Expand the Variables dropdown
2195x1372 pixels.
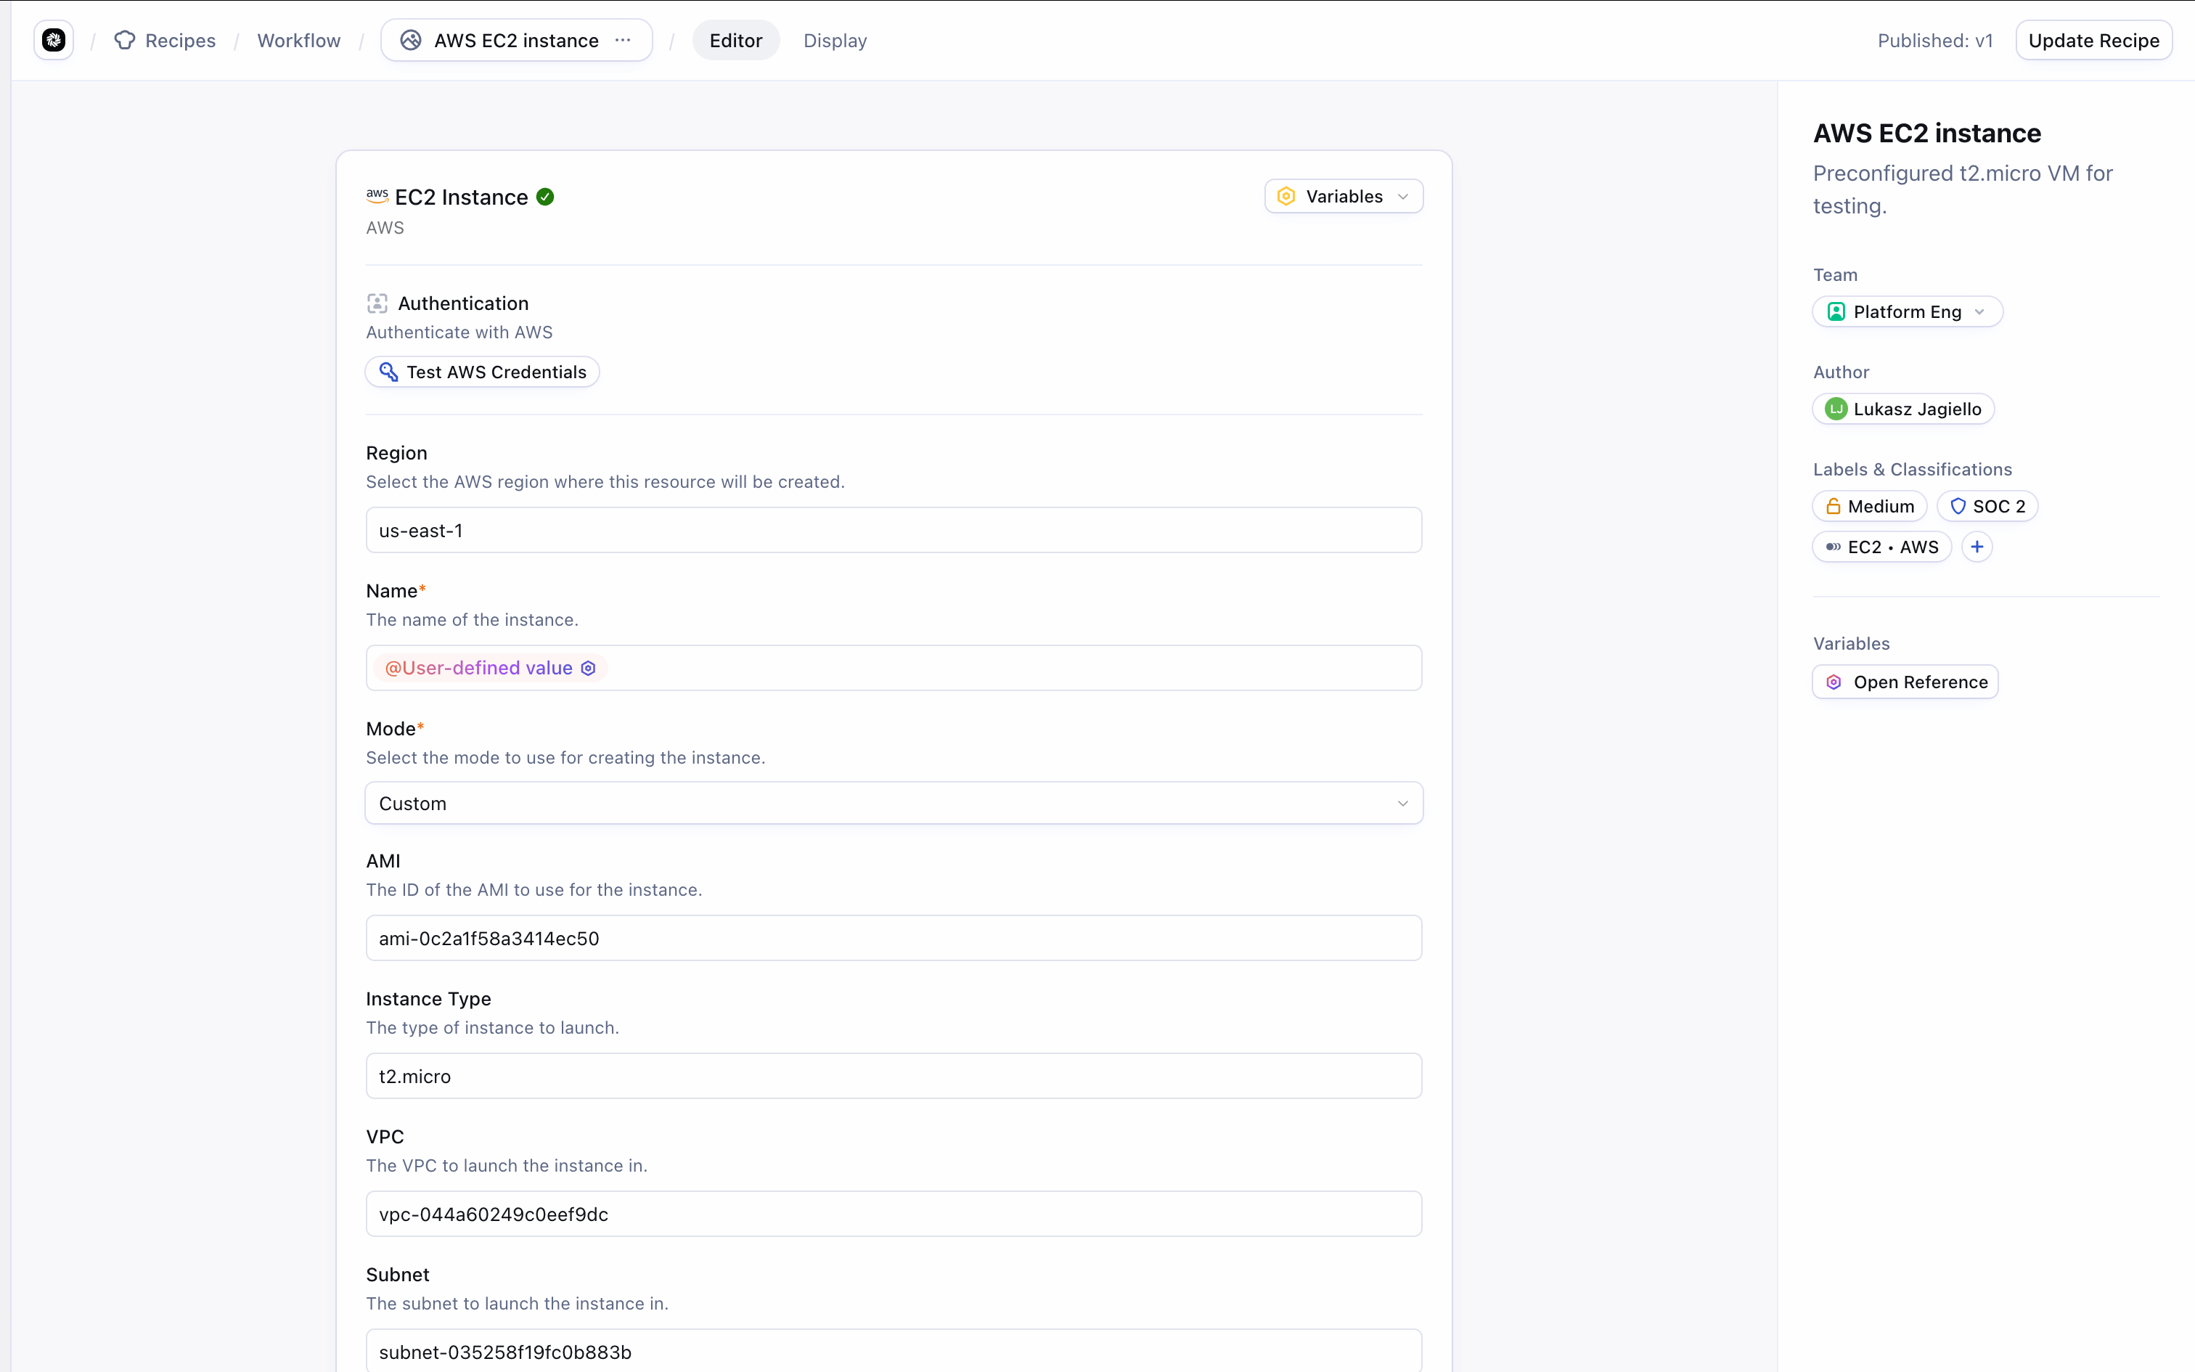pos(1344,197)
